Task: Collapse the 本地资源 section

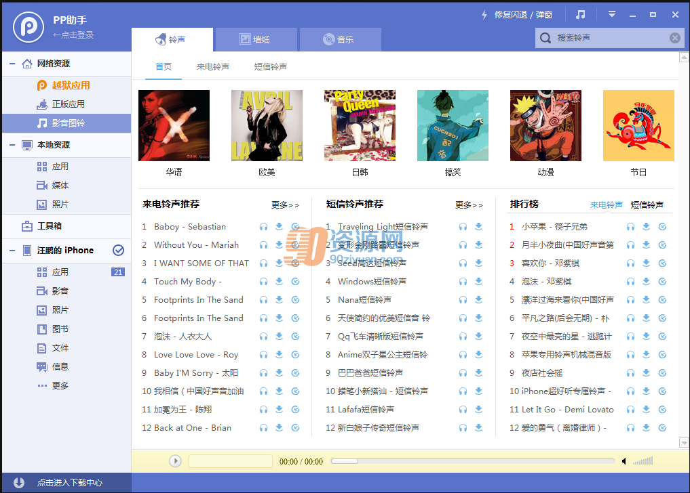Action: click(12, 144)
